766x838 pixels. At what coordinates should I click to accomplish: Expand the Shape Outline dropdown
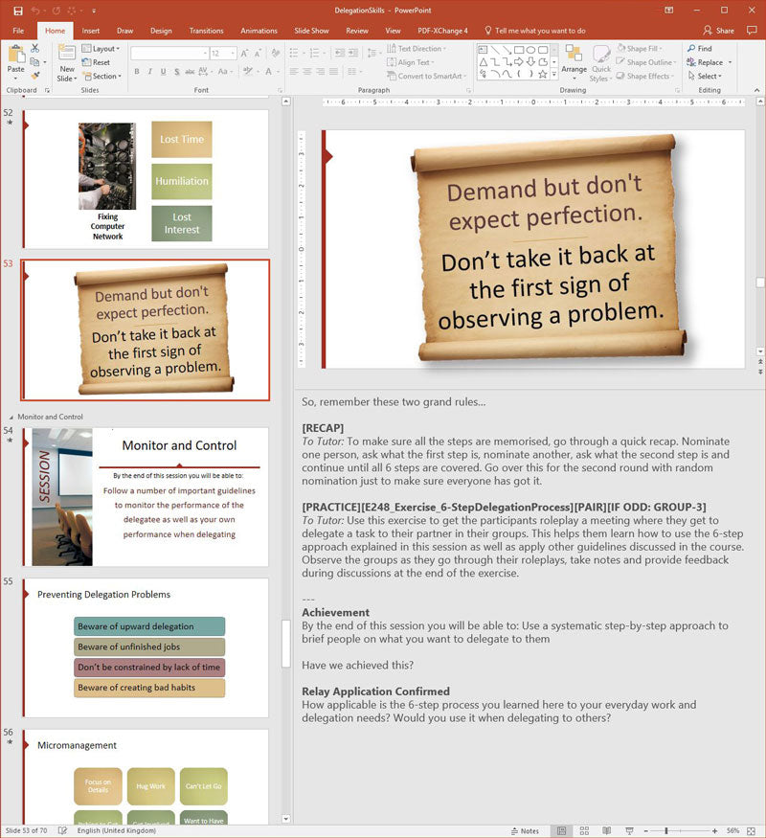646,62
